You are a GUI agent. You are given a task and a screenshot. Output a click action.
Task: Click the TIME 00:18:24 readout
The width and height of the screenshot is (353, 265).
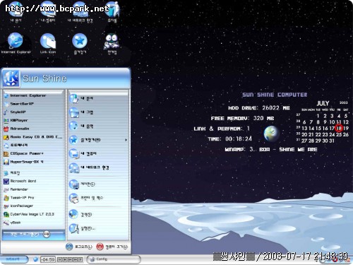tap(230, 139)
